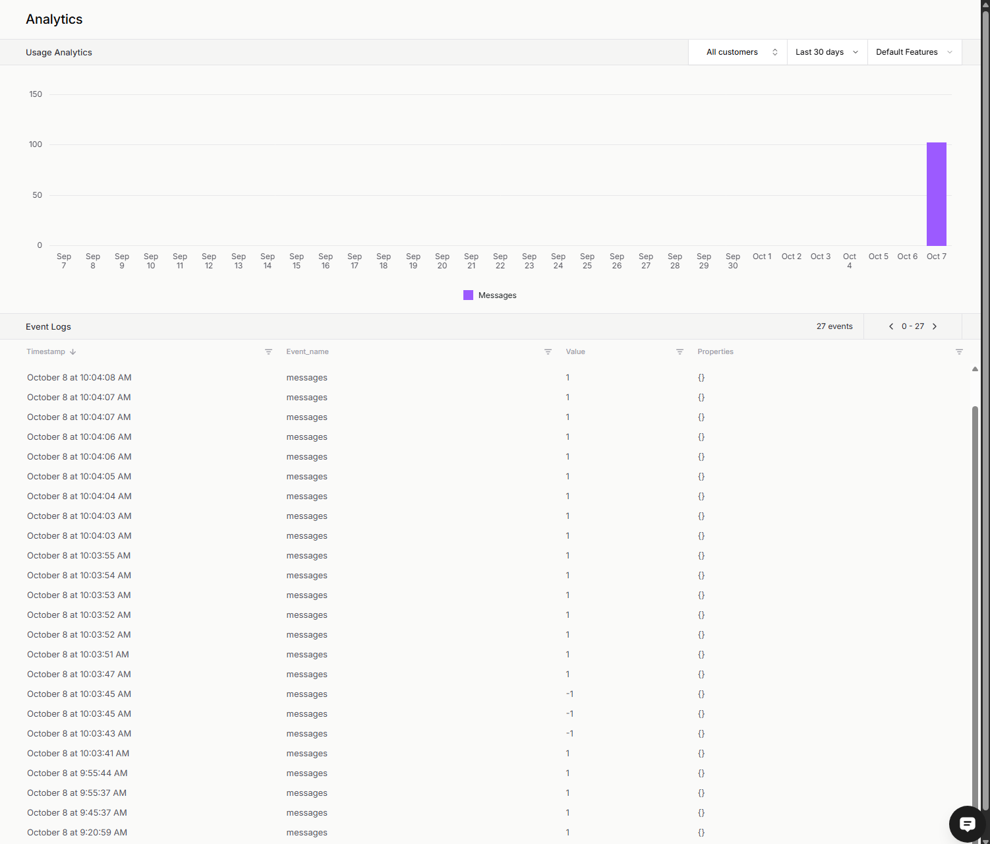Sort by the Timestamp column header
Viewport: 990px width, 844px height.
click(x=46, y=352)
